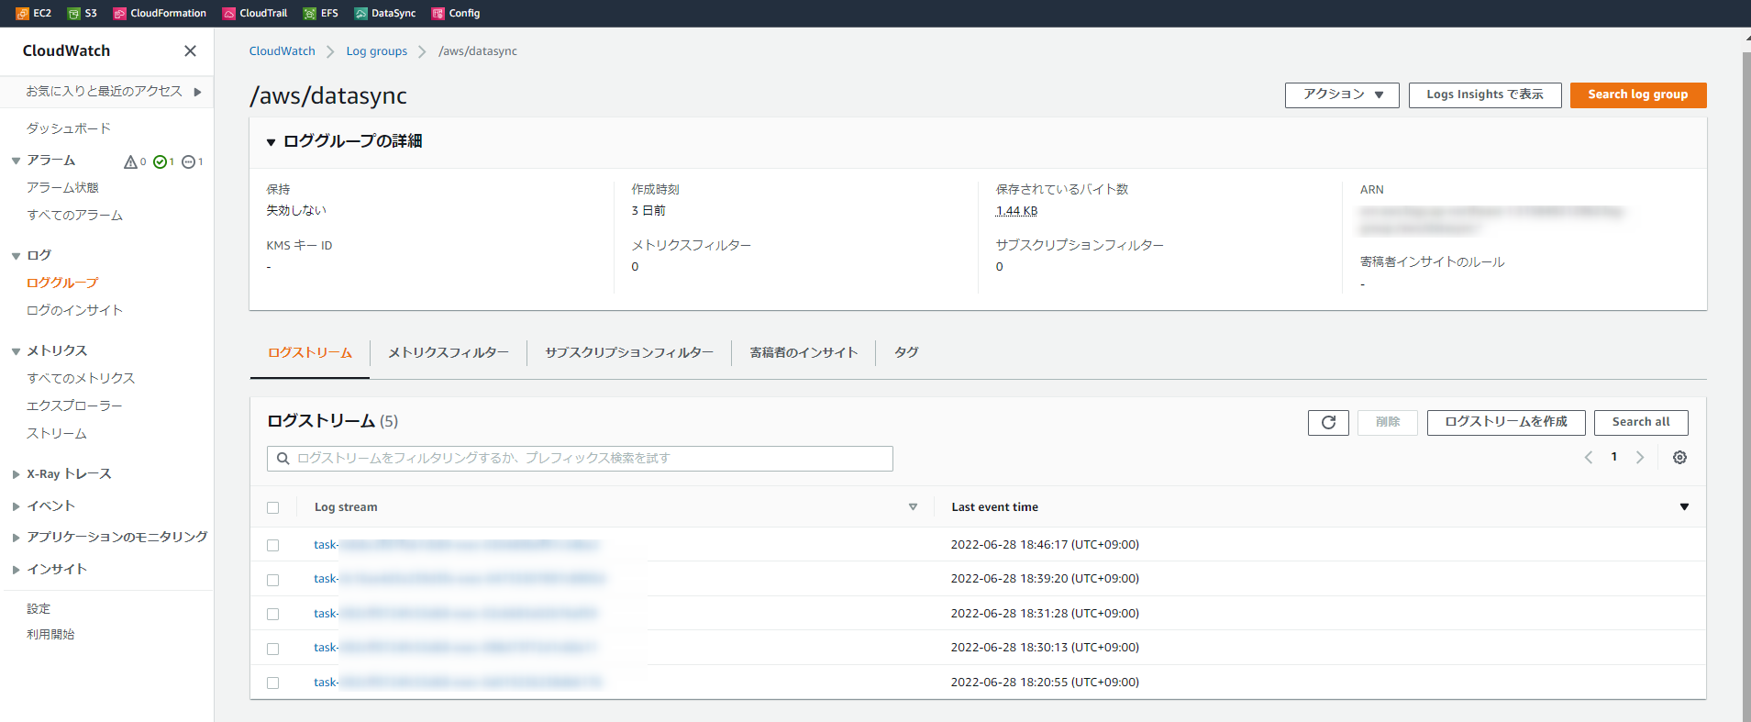The height and width of the screenshot is (722, 1751).
Task: Go to next page of log streams
Action: tap(1640, 457)
